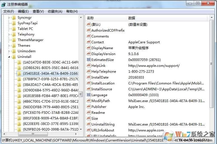This screenshot has height=144, width=217.
Task: Click the Language DWORD value icon
Action: pyautogui.click(x=88, y=95)
